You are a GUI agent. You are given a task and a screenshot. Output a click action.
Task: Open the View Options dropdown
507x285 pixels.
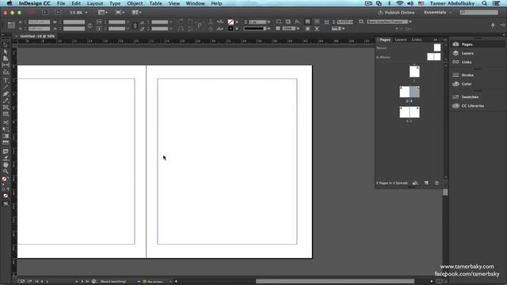[x=102, y=13]
